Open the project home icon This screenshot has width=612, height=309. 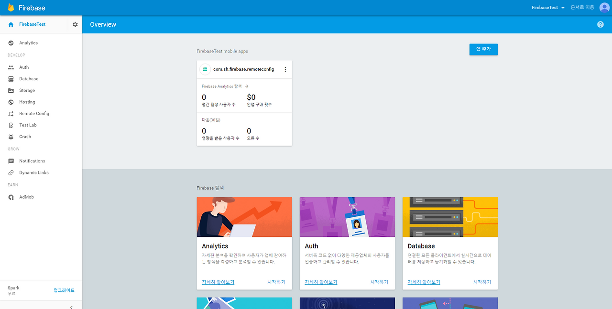11,24
